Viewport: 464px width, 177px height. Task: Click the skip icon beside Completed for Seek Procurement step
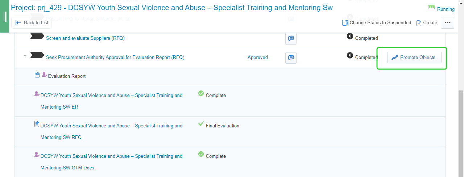tap(350, 55)
